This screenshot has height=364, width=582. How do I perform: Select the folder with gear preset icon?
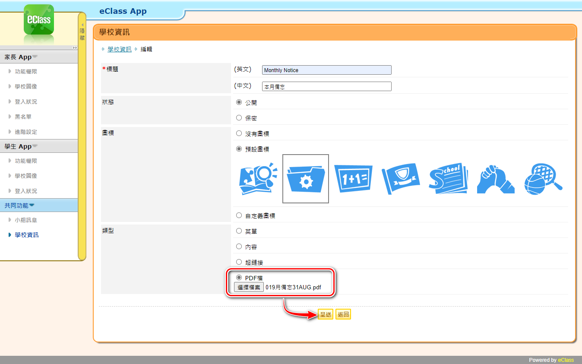tap(306, 178)
